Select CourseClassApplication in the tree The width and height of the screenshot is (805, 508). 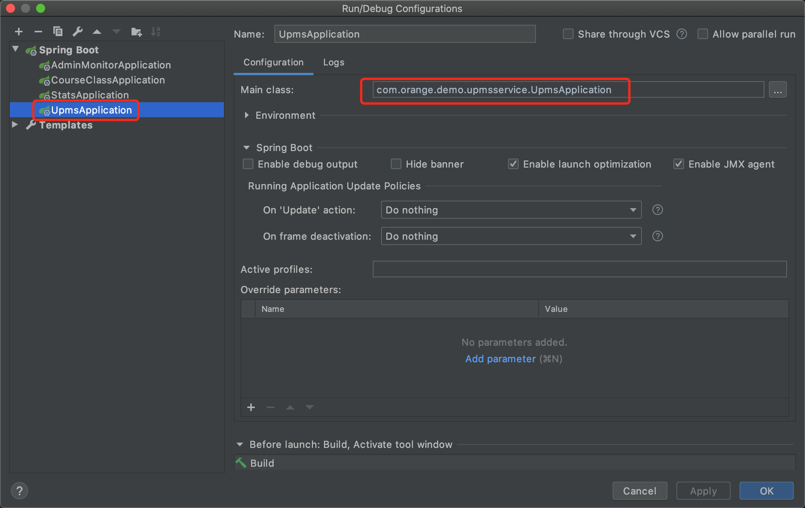coord(108,80)
